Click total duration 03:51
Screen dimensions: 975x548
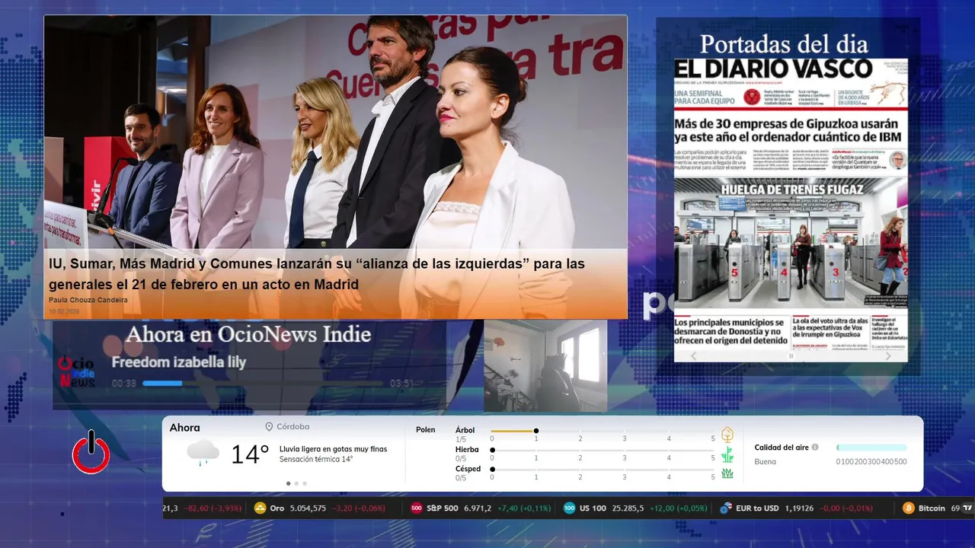(x=401, y=384)
